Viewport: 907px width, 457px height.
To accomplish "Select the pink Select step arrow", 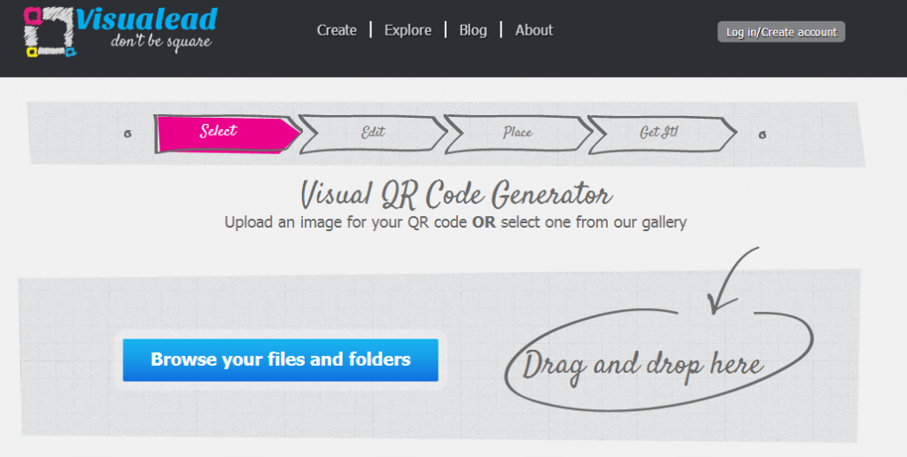I will pyautogui.click(x=225, y=132).
